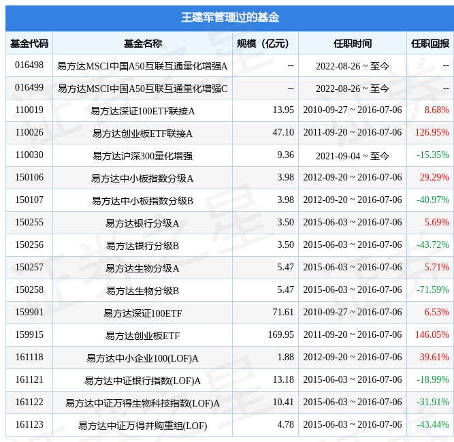Select fund code 161118
Viewport: 454px width, 442px height.
[29, 357]
